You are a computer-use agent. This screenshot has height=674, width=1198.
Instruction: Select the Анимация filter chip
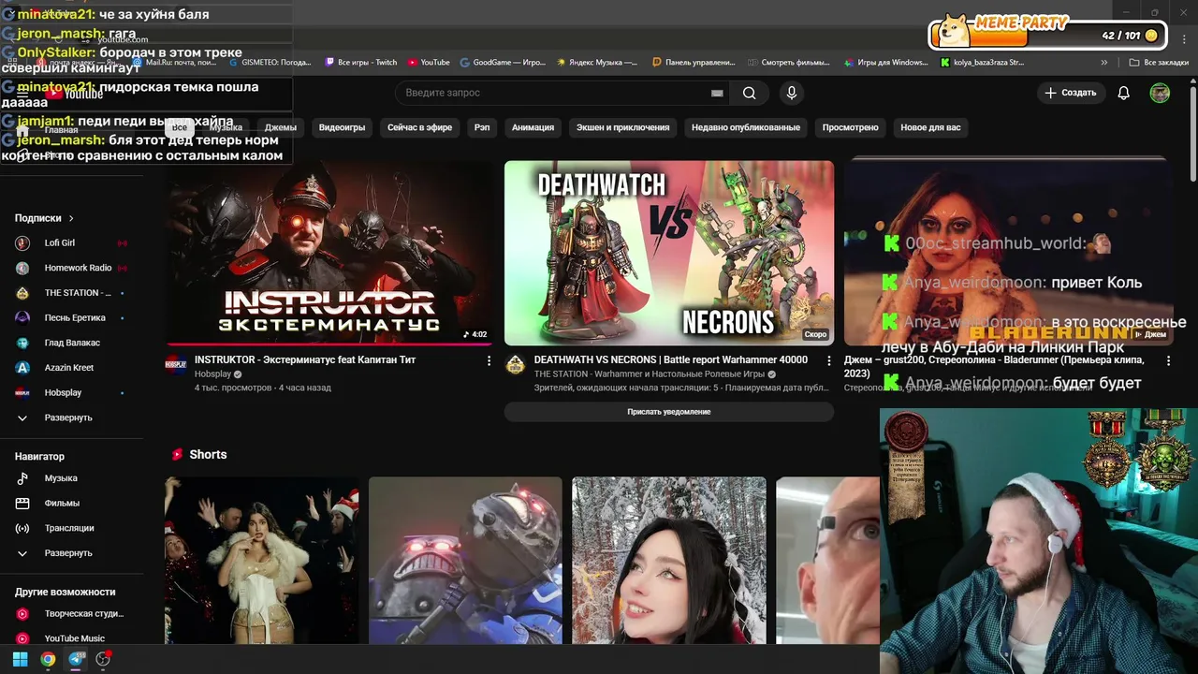533,127
